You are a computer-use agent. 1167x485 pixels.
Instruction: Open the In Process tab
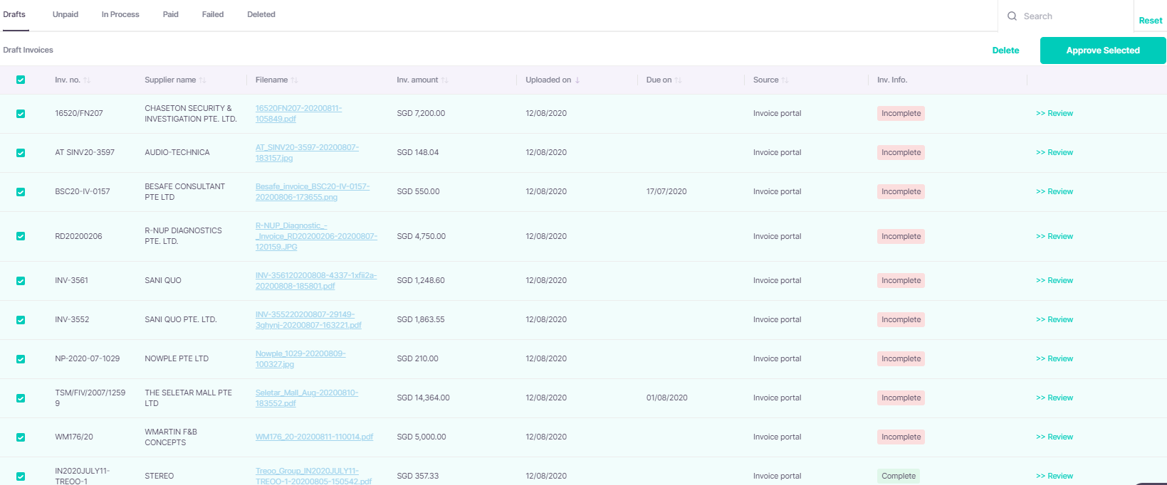tap(120, 14)
